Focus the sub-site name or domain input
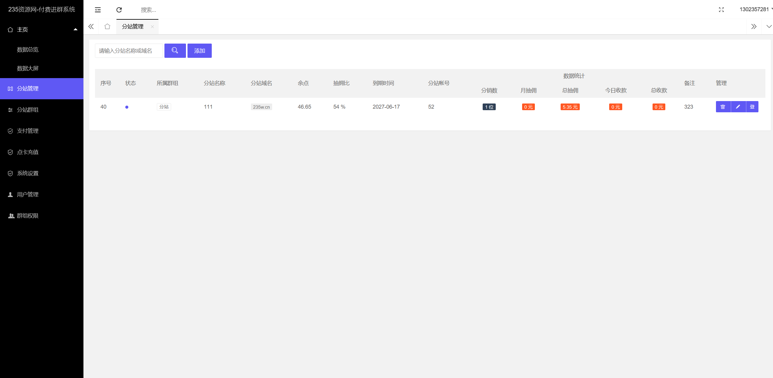Image resolution: width=773 pixels, height=378 pixels. (x=129, y=51)
